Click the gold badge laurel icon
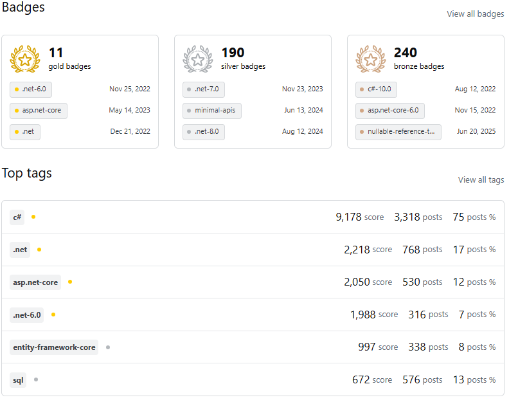This screenshot has width=509, height=402. coord(25,59)
